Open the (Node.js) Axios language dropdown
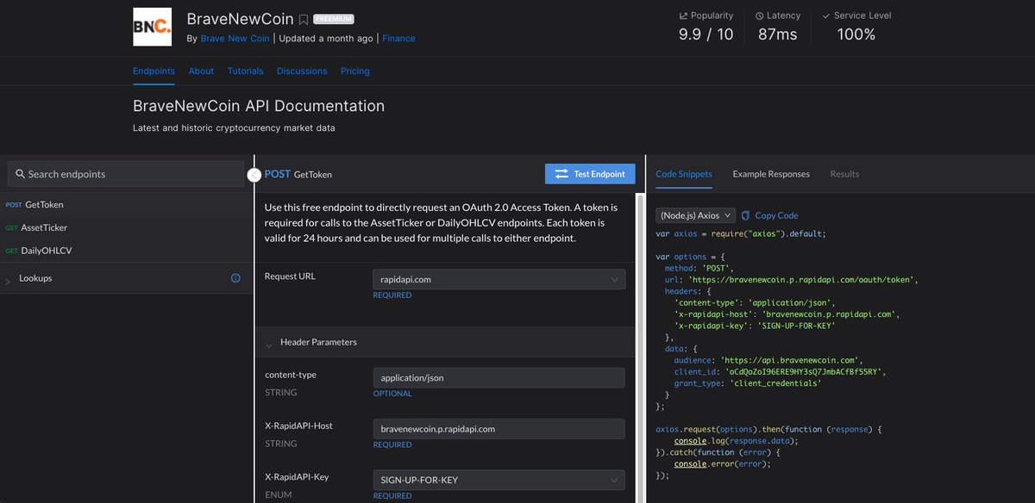The image size is (1035, 503). [695, 215]
